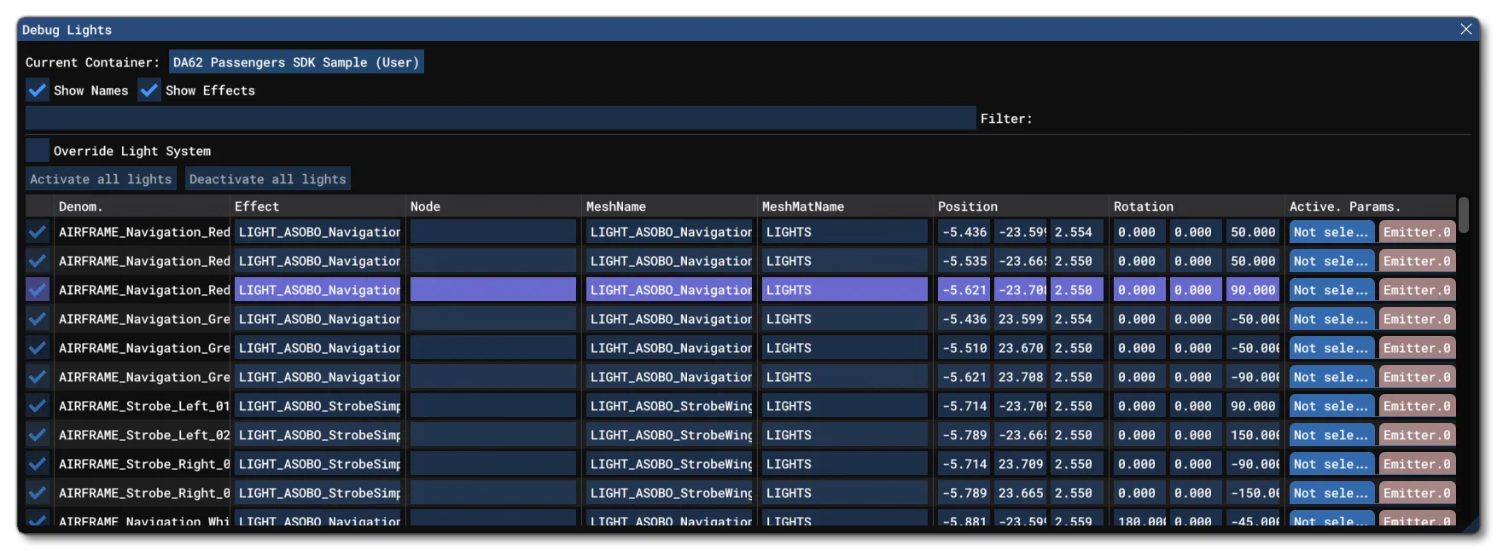The width and height of the screenshot is (1497, 551).
Task: Toggle the Show Names checkbox
Action: 37,90
